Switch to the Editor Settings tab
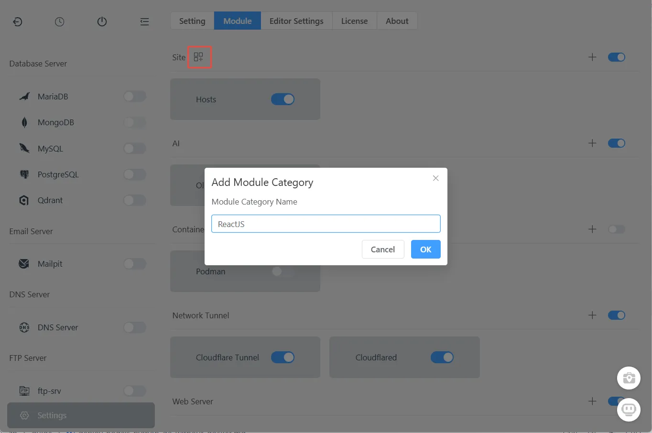Image resolution: width=652 pixels, height=433 pixels. pyautogui.click(x=296, y=21)
